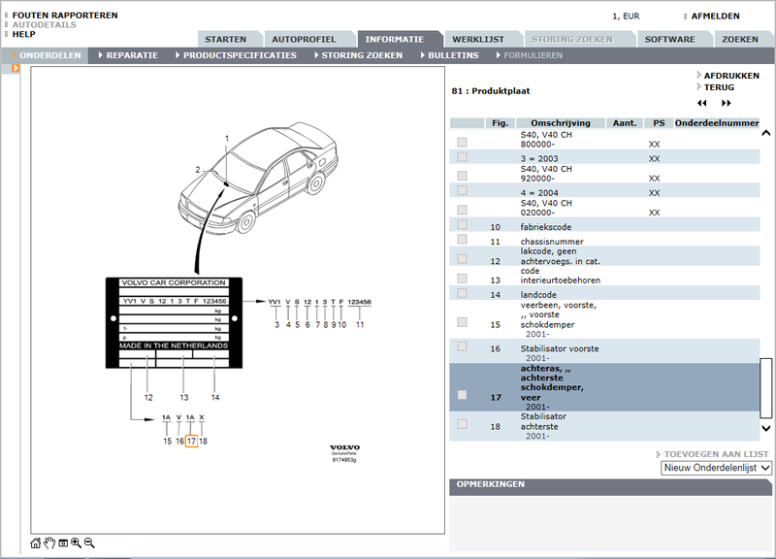Click callout number 14 in diagram

click(215, 397)
